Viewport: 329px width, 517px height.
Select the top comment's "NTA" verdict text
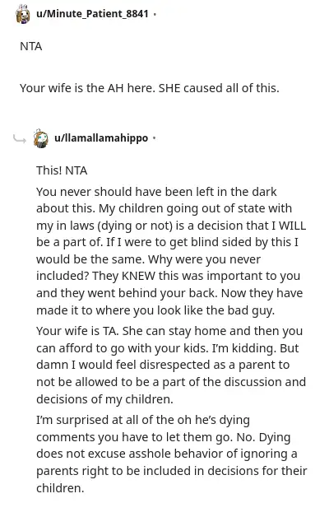(x=31, y=46)
